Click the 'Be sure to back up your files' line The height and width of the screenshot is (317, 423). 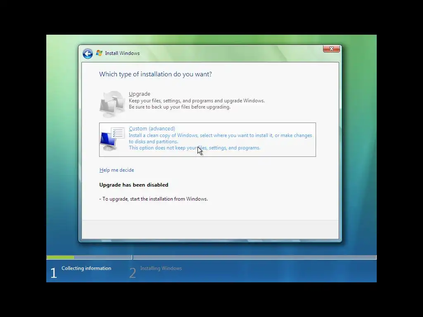(180, 107)
